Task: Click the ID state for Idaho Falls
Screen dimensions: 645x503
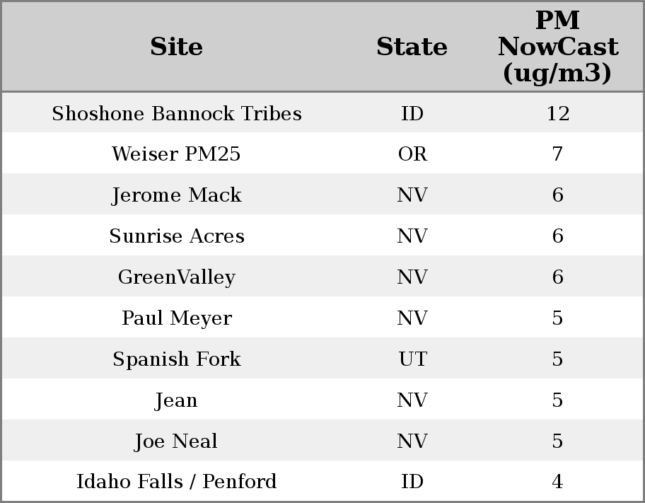Action: pyautogui.click(x=412, y=482)
